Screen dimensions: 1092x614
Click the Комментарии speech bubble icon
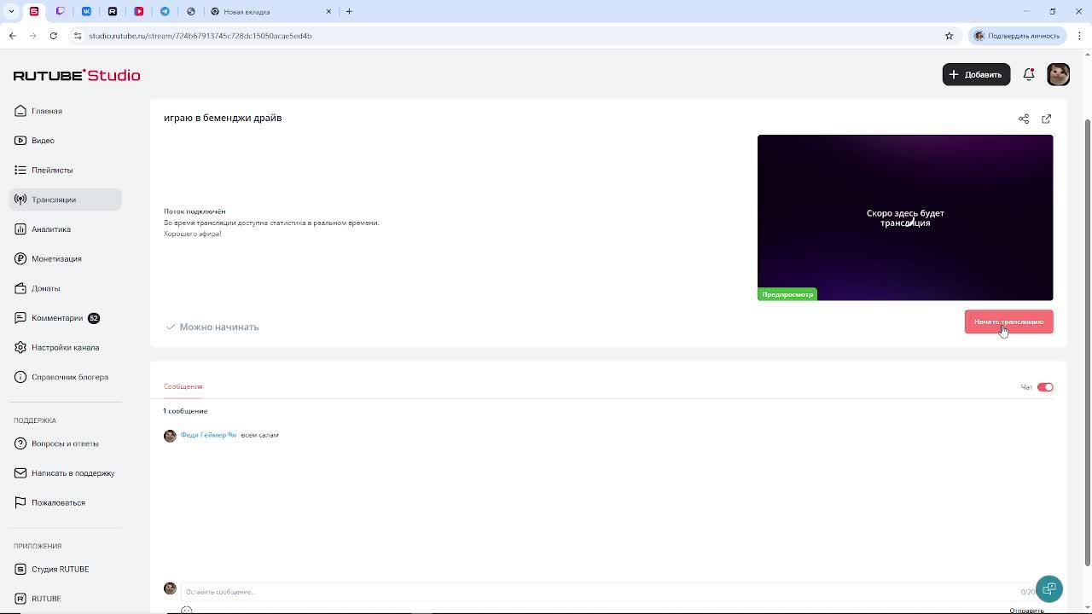click(20, 318)
